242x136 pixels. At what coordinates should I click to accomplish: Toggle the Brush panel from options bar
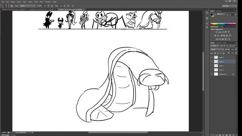pyautogui.click(x=12, y=6)
